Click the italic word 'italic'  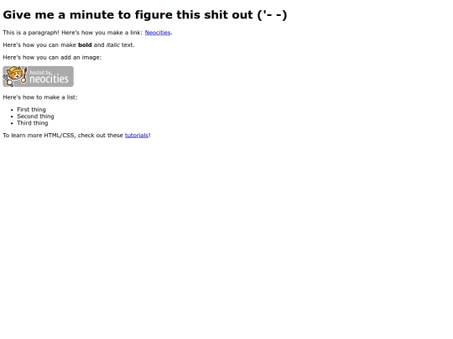[113, 45]
